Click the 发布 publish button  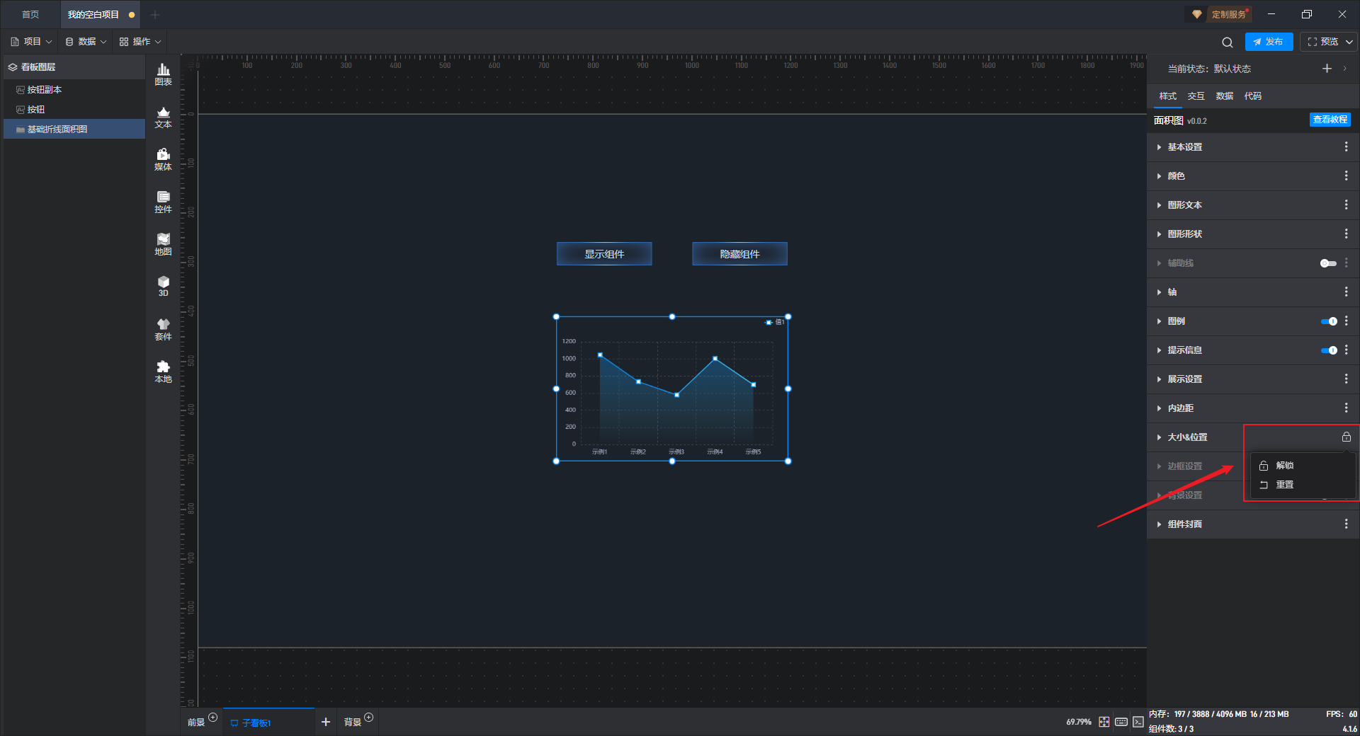click(1269, 42)
